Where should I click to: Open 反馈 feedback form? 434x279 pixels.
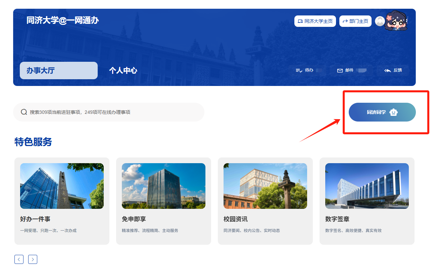393,71
